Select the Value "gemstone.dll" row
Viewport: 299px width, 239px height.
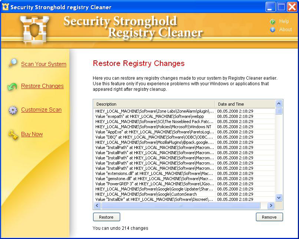(184, 179)
